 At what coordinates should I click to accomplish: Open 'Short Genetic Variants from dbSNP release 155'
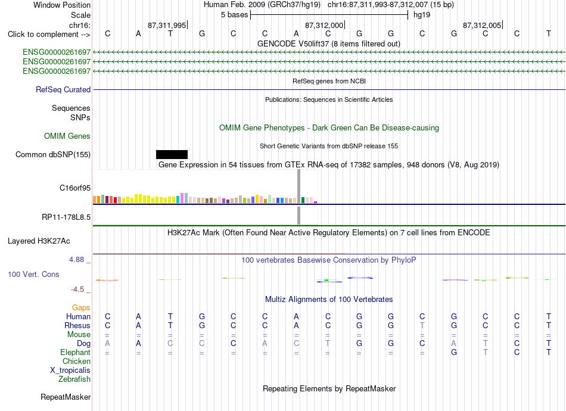pyautogui.click(x=329, y=146)
